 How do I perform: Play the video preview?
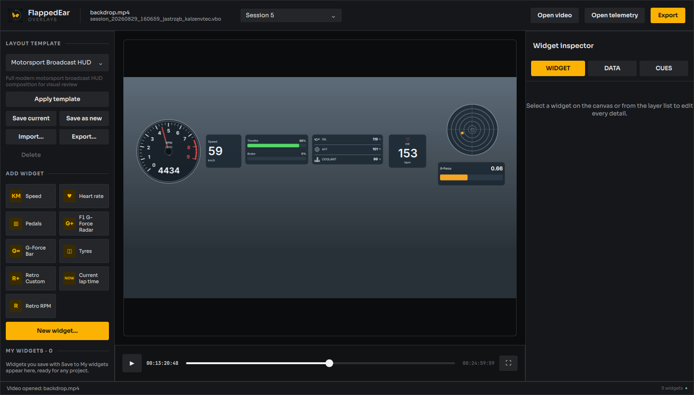click(132, 363)
